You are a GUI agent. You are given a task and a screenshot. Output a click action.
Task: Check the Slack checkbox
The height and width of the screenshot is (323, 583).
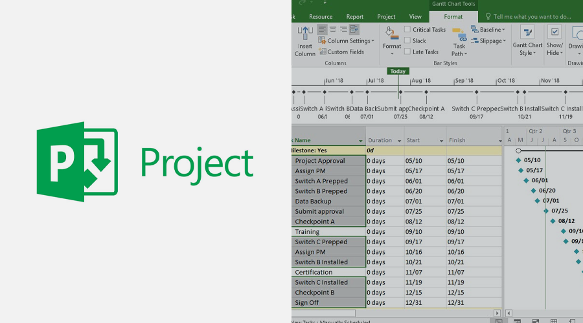point(407,41)
